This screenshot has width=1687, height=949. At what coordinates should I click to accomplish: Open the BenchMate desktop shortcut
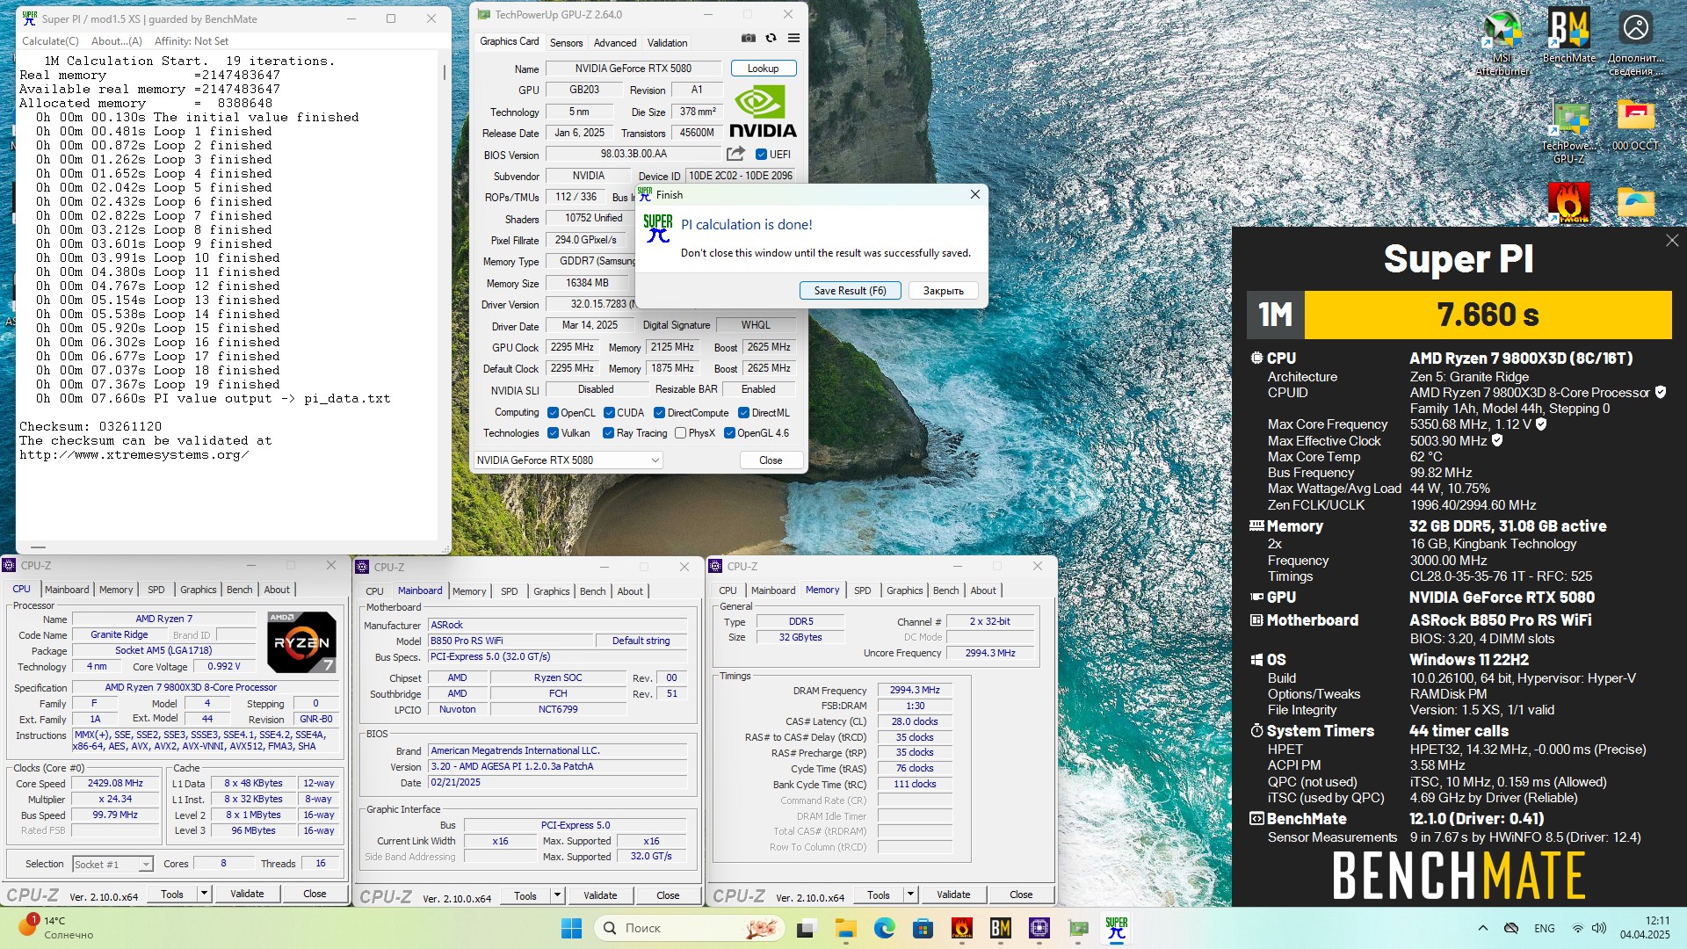(x=1568, y=37)
